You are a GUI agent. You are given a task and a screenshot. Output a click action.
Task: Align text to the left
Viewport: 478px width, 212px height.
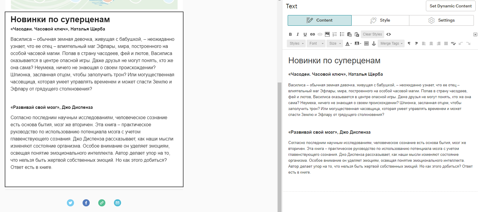point(424,43)
